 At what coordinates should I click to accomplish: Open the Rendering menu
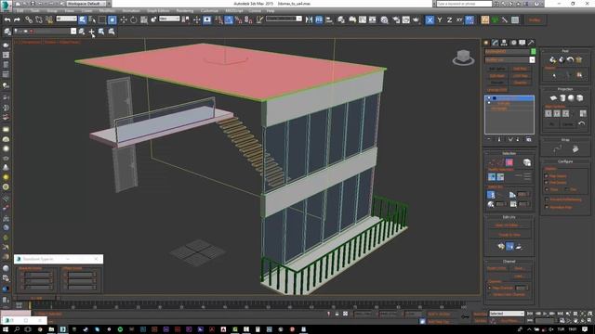[185, 11]
